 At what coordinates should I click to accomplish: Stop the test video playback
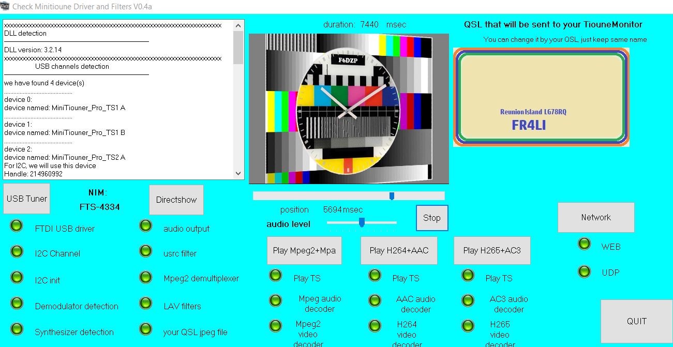[432, 218]
